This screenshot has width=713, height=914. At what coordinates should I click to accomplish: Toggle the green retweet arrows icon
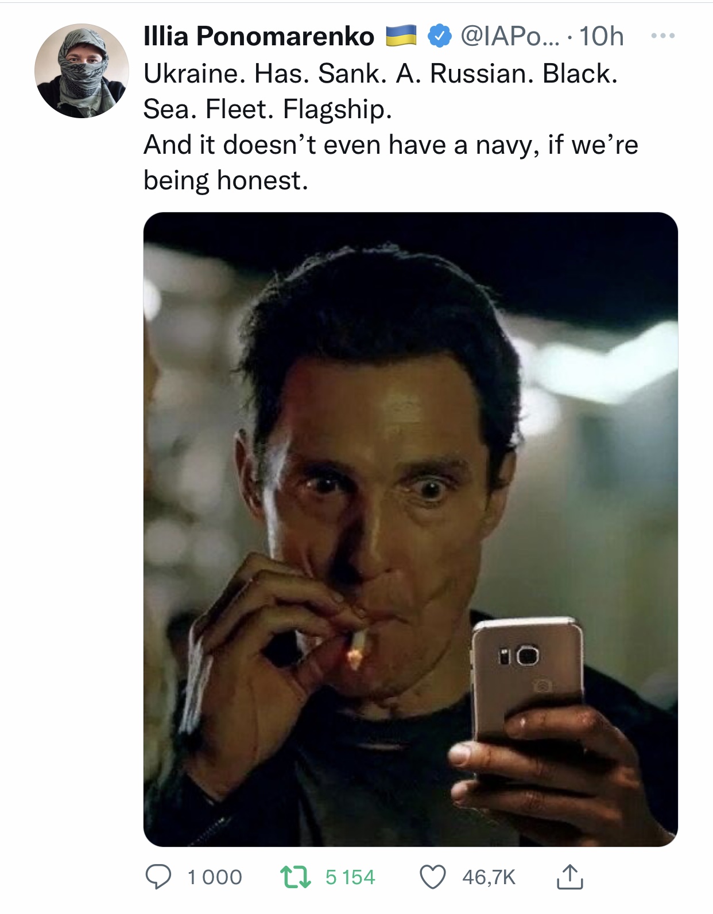click(295, 877)
